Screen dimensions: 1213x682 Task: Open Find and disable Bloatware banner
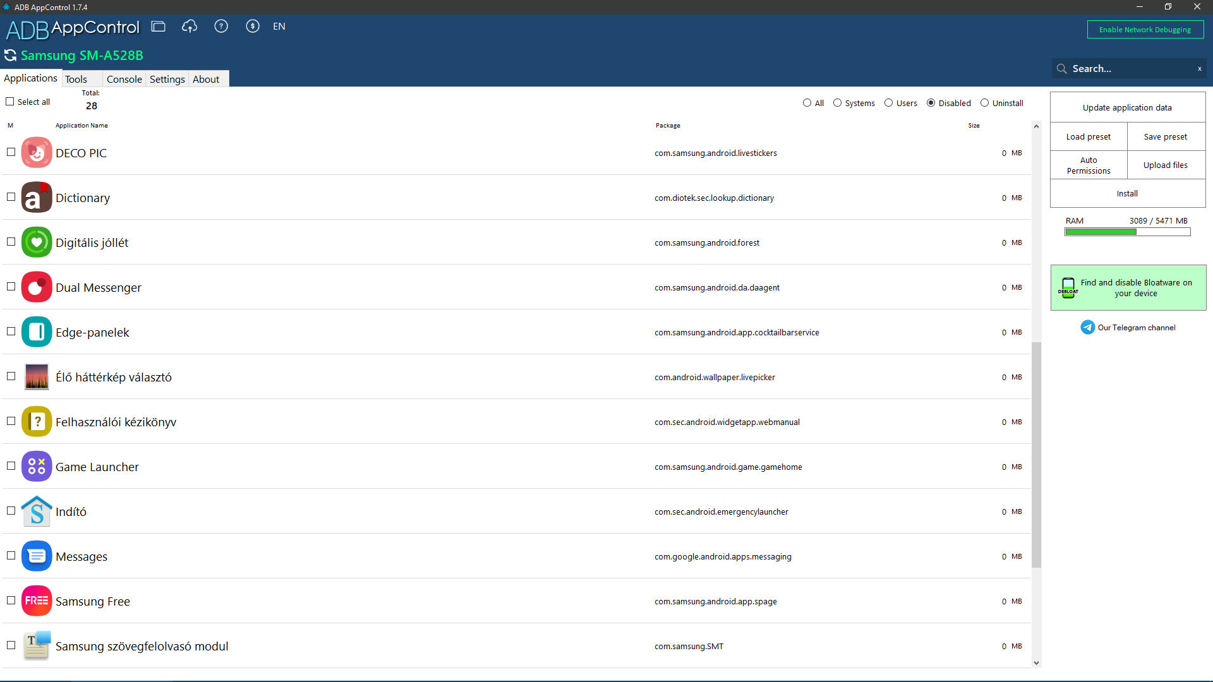pos(1128,288)
